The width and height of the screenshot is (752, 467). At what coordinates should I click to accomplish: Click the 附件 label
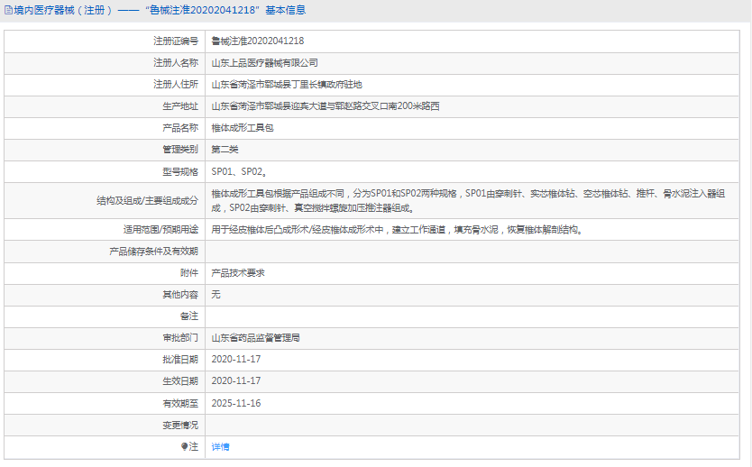(189, 273)
